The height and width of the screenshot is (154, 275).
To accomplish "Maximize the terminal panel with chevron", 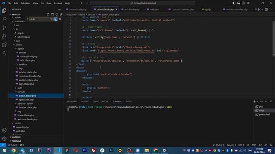I will click(266, 101).
